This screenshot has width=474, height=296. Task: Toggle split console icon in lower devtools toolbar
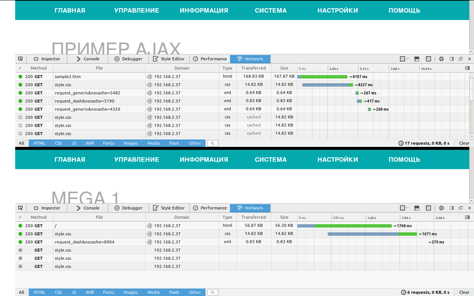click(x=417, y=208)
